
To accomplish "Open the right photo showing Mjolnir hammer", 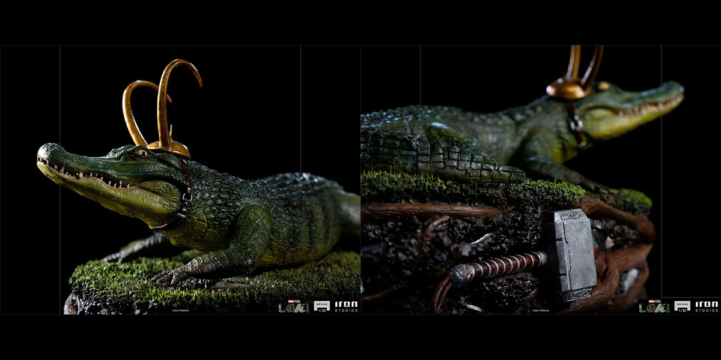I will tap(541, 180).
